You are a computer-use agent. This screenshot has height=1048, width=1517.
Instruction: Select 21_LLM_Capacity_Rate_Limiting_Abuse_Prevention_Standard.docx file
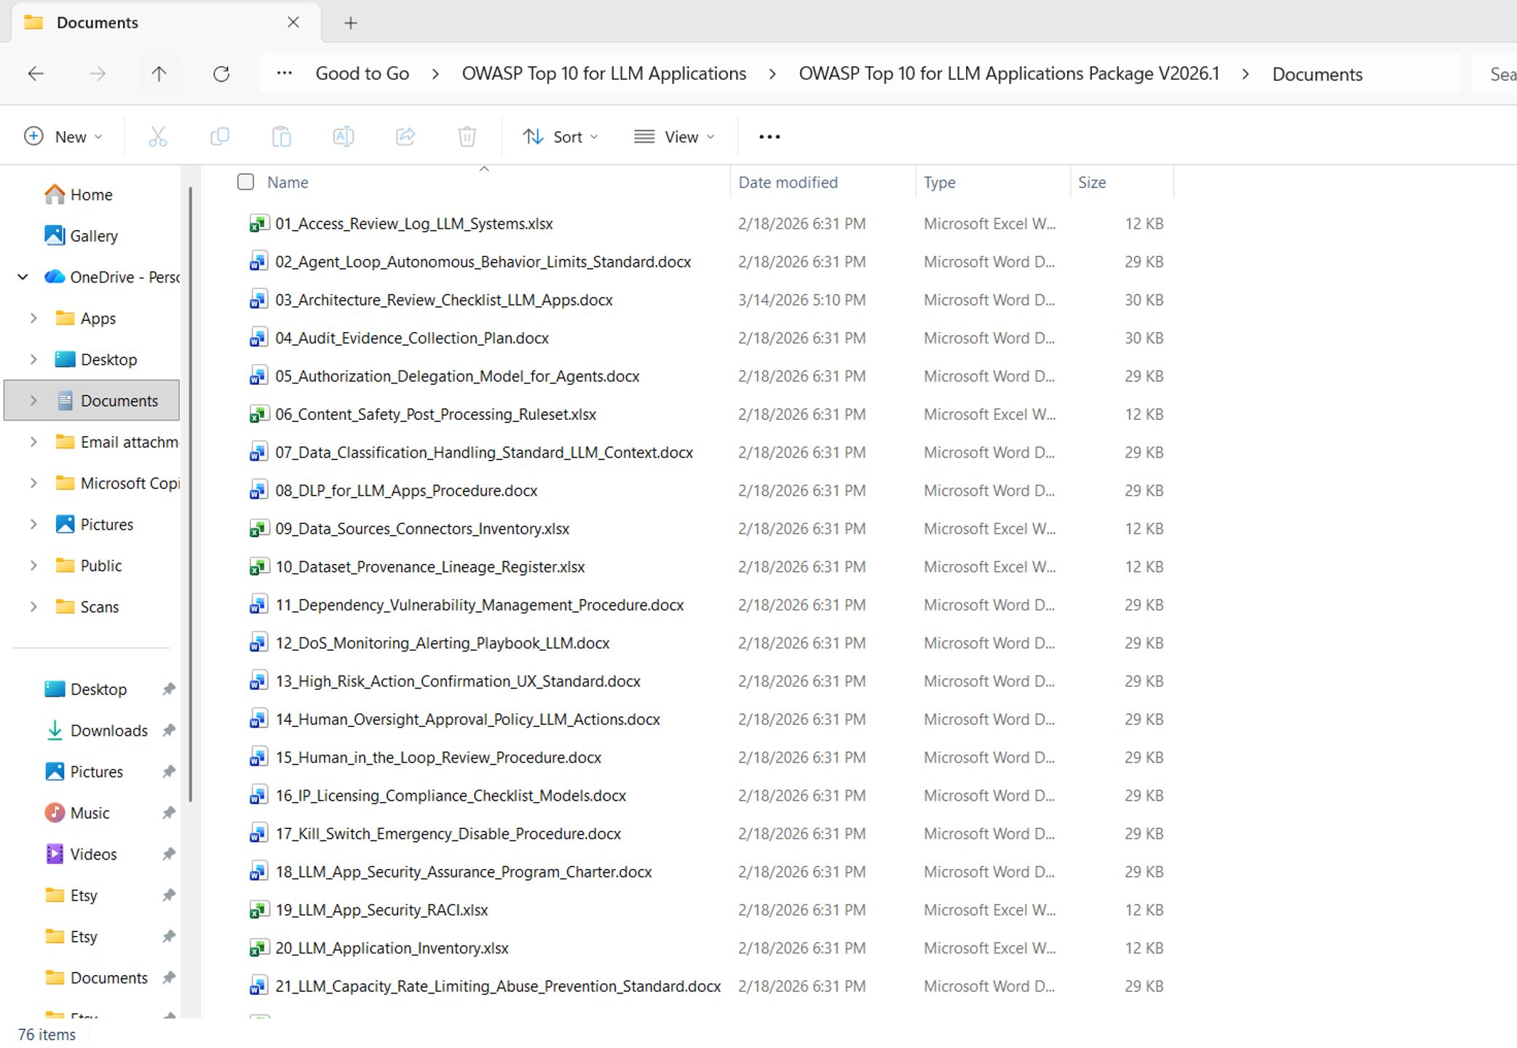coord(498,987)
